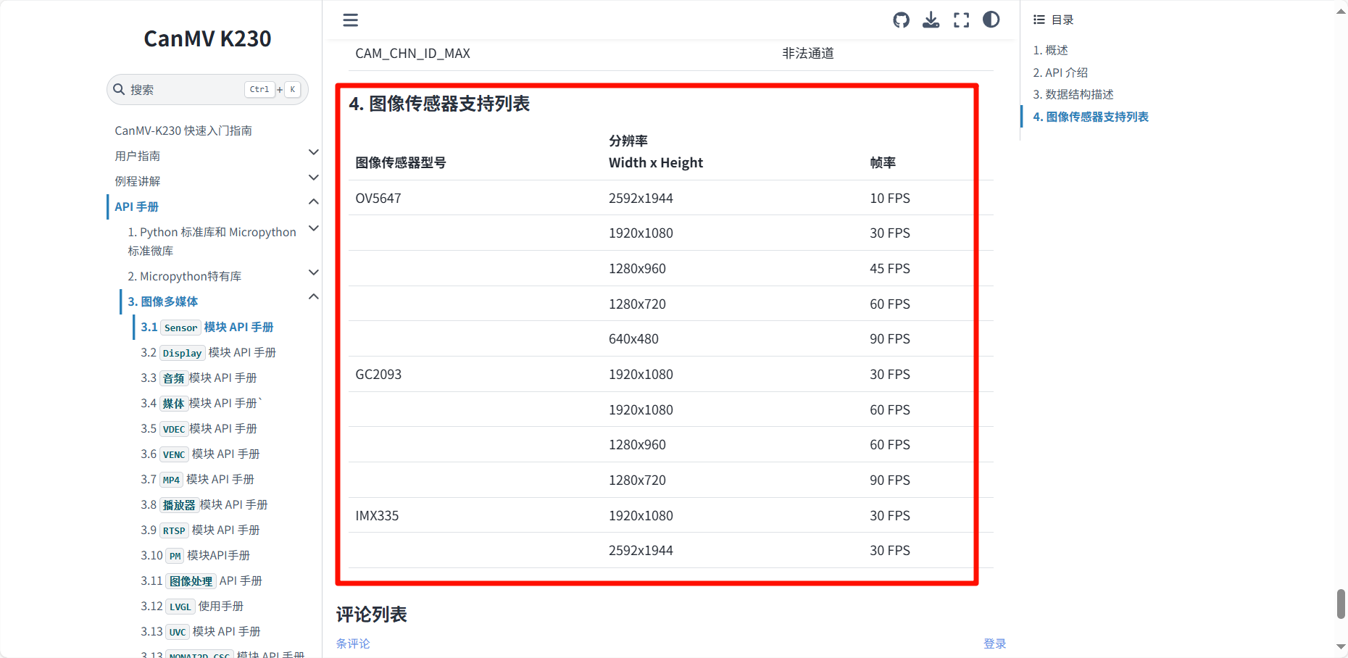Image resolution: width=1348 pixels, height=658 pixels.
Task: Open the GitHub repository icon
Action: tap(901, 20)
